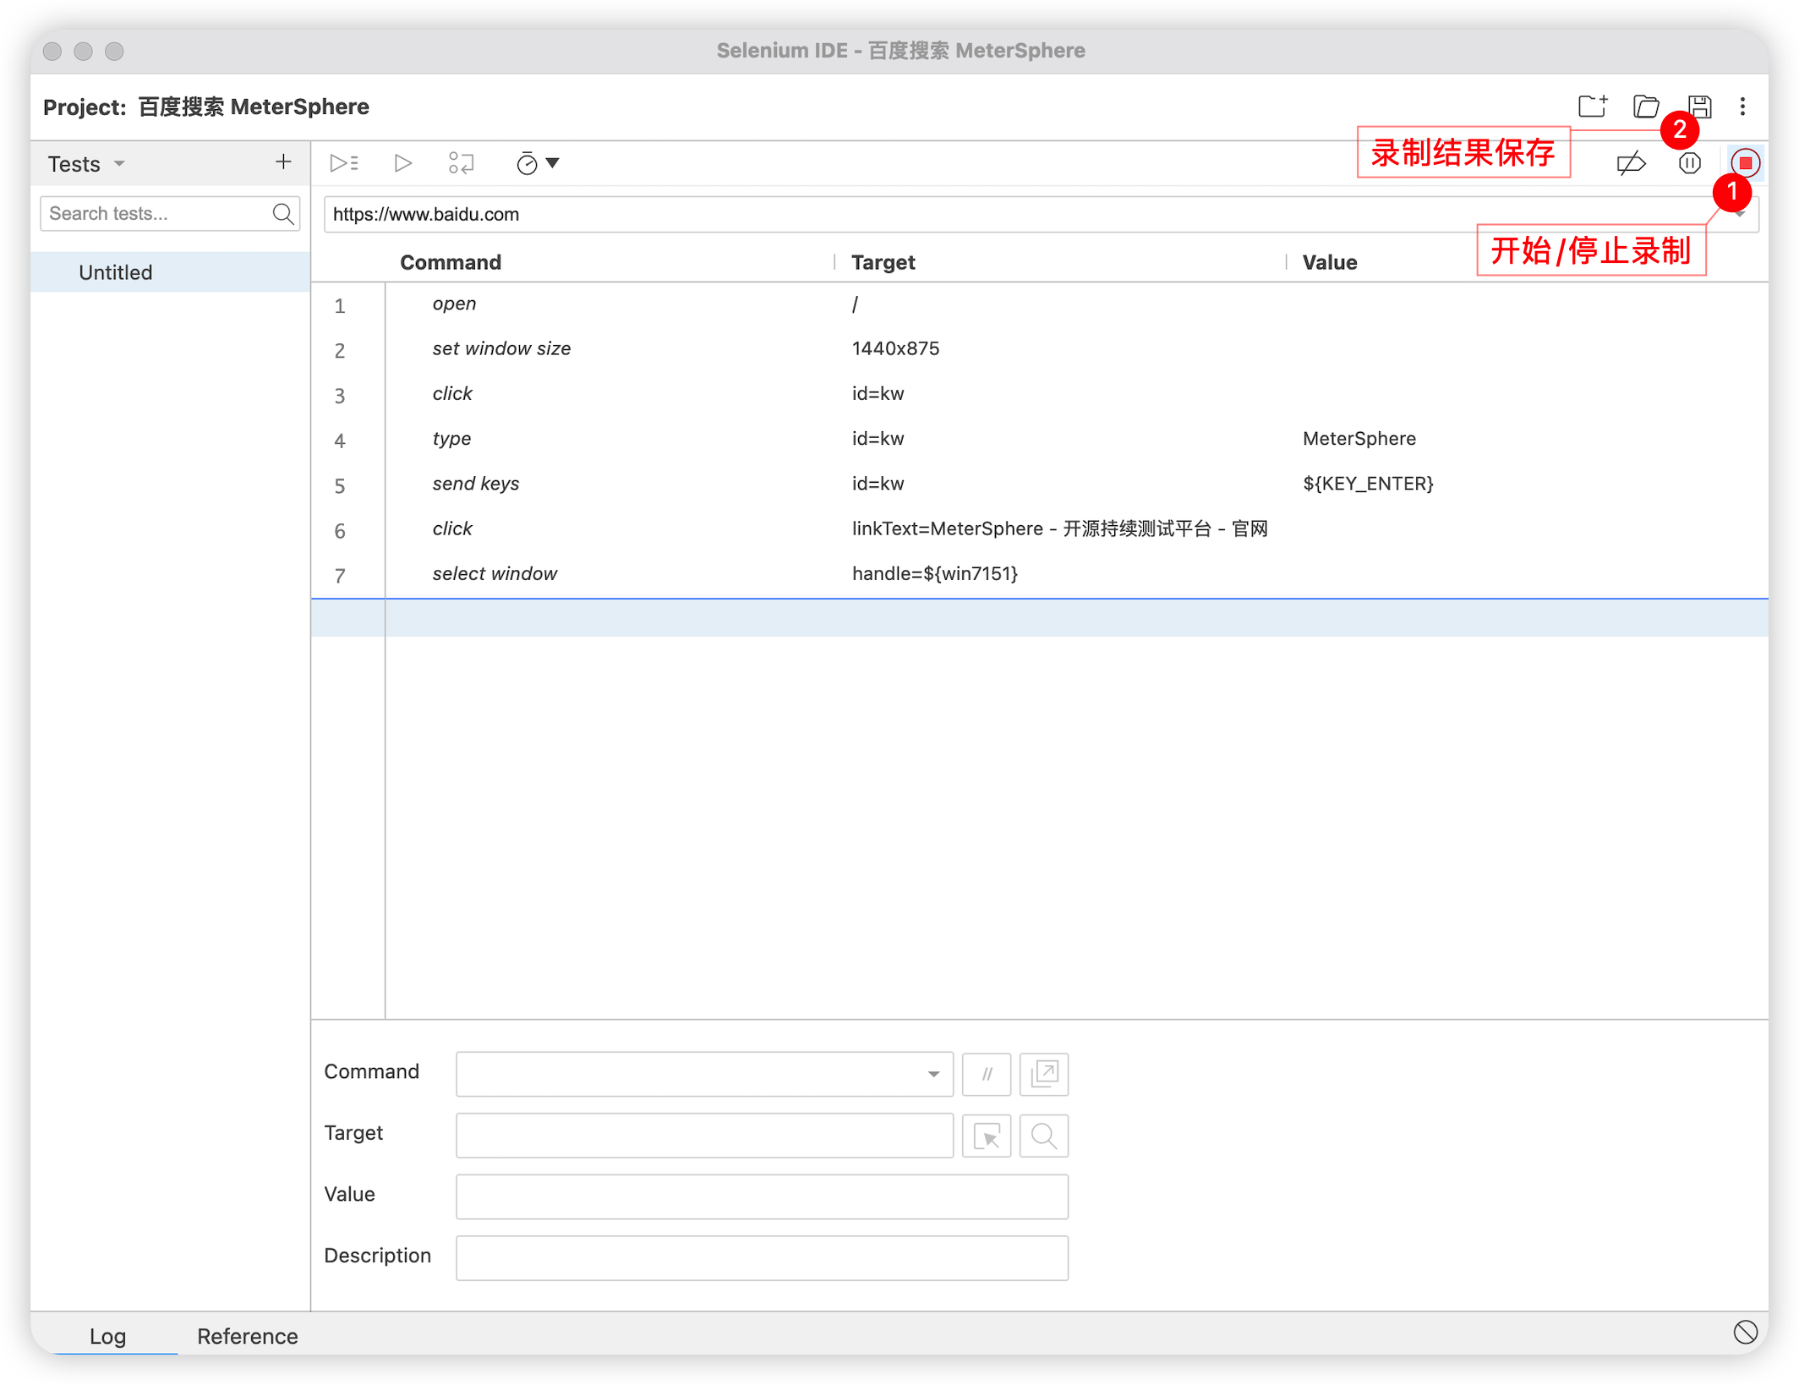
Task: Select row 2 set window size
Action: pyautogui.click(x=1040, y=349)
